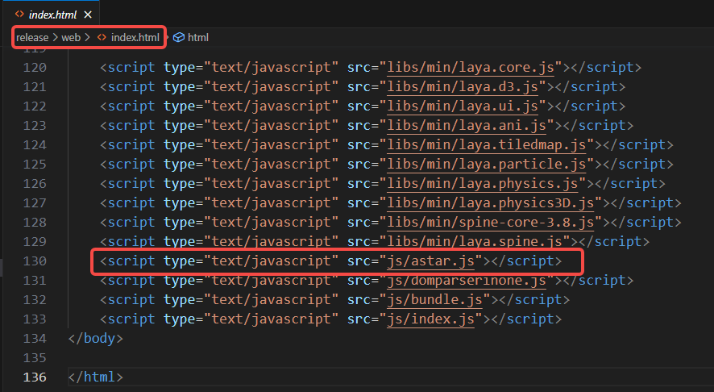Viewport: 714px width, 392px height.
Task: Place cursor on the closing body tag
Action: pos(97,338)
